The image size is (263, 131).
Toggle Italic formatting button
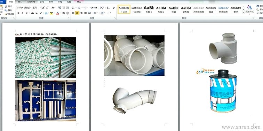point(22,13)
